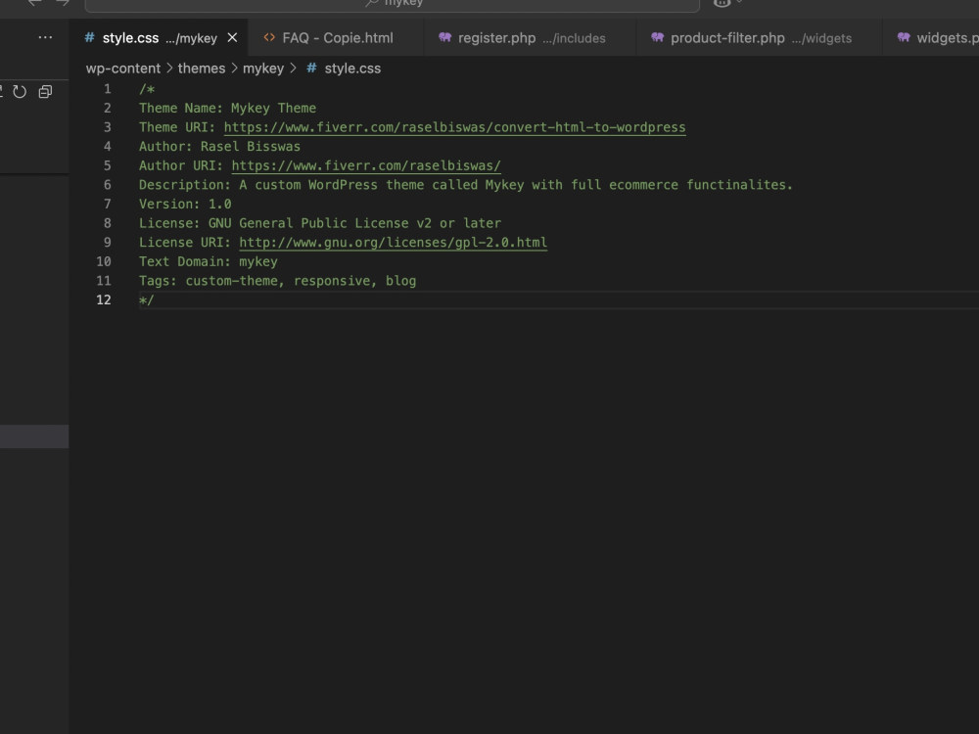The width and height of the screenshot is (979, 734).
Task: Go back with the navigation arrow
Action: tap(35, 3)
